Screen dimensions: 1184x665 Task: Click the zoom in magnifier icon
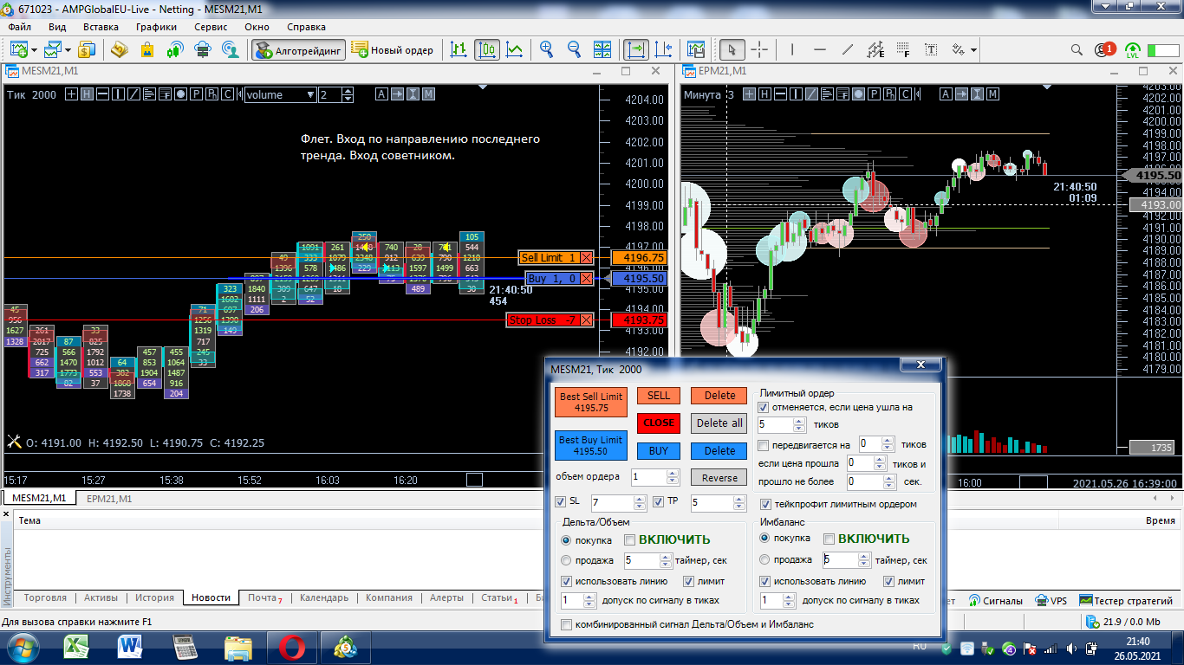[x=546, y=50]
